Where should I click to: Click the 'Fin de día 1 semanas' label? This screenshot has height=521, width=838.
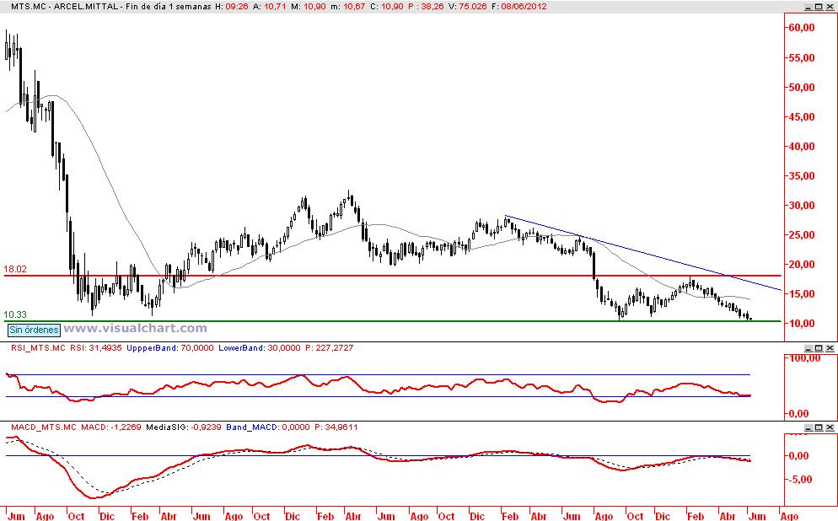pos(169,7)
